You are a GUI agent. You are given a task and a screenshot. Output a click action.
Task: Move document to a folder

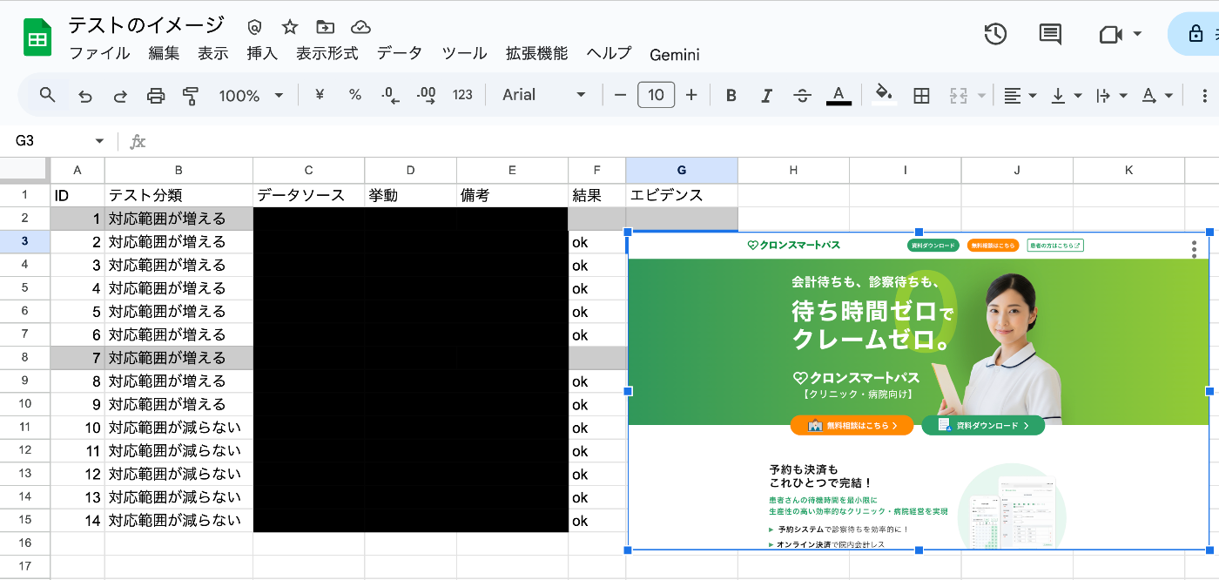(x=325, y=27)
